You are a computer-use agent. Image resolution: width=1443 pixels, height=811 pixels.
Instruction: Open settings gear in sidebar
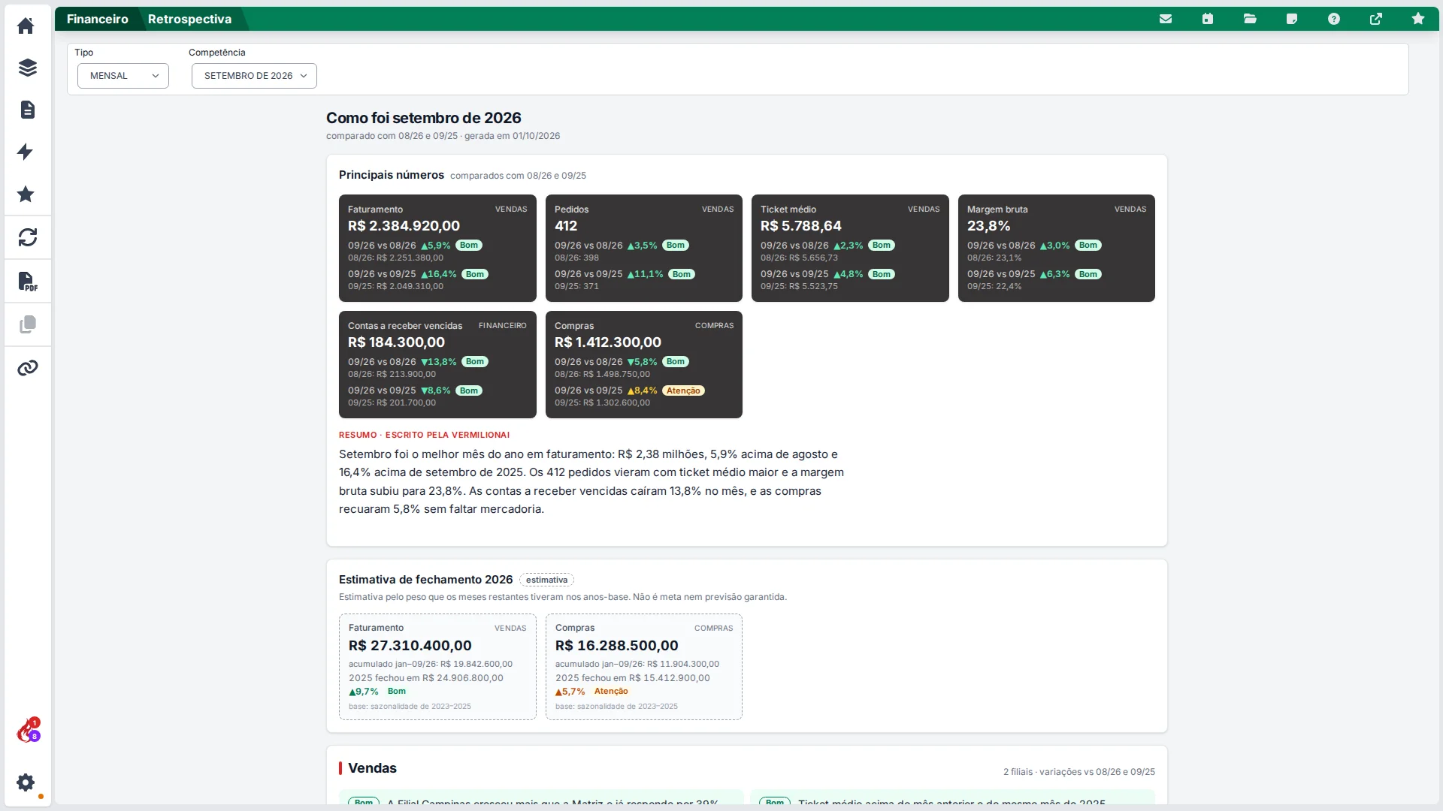[x=26, y=782]
